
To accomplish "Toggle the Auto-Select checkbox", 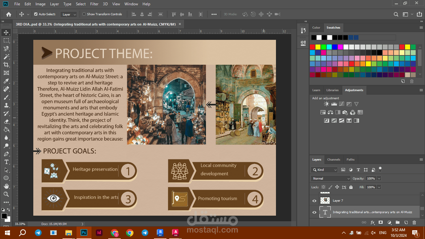I will click(x=36, y=14).
